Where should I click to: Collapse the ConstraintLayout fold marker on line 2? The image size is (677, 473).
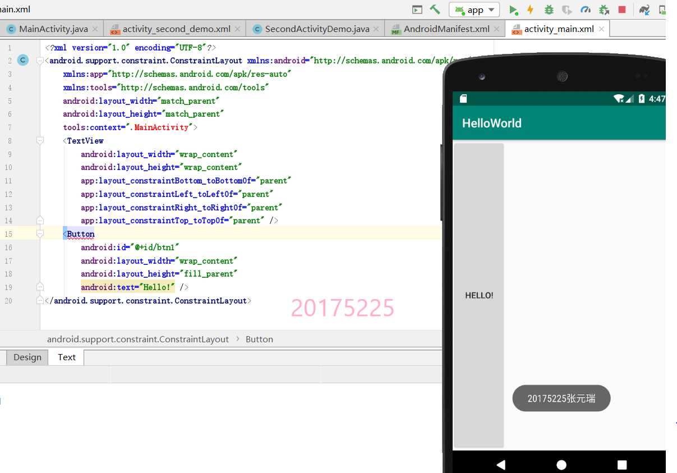(x=40, y=61)
